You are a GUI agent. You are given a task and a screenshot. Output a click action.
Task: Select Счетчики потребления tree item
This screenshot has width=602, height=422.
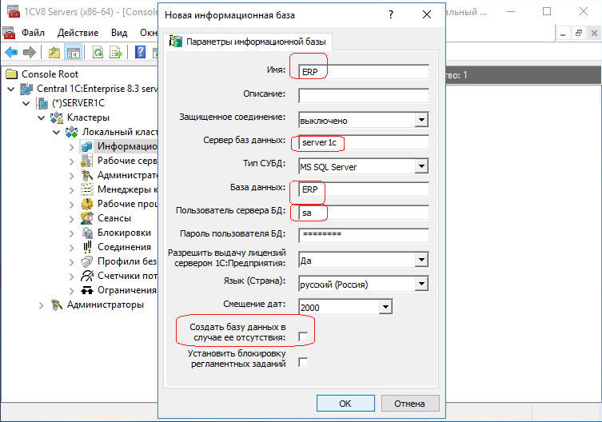pos(126,276)
